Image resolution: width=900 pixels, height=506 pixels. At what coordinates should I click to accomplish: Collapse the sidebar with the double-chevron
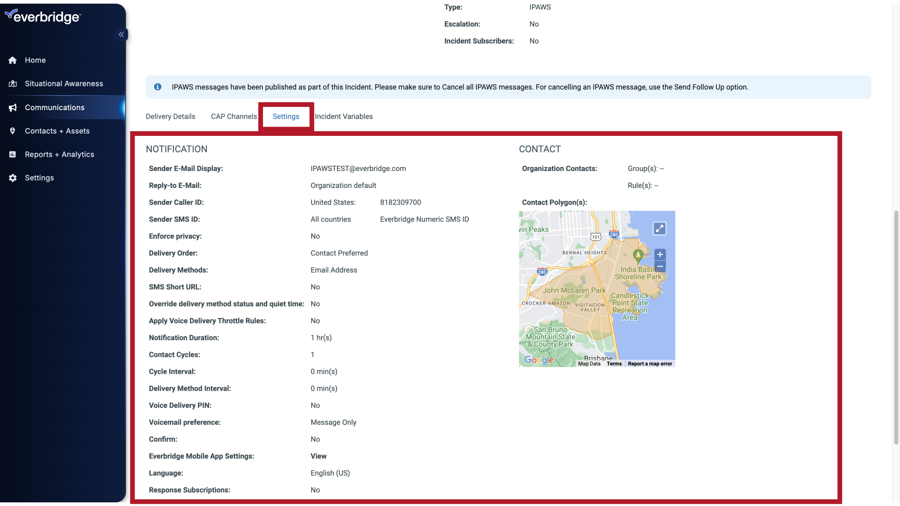[x=121, y=35]
